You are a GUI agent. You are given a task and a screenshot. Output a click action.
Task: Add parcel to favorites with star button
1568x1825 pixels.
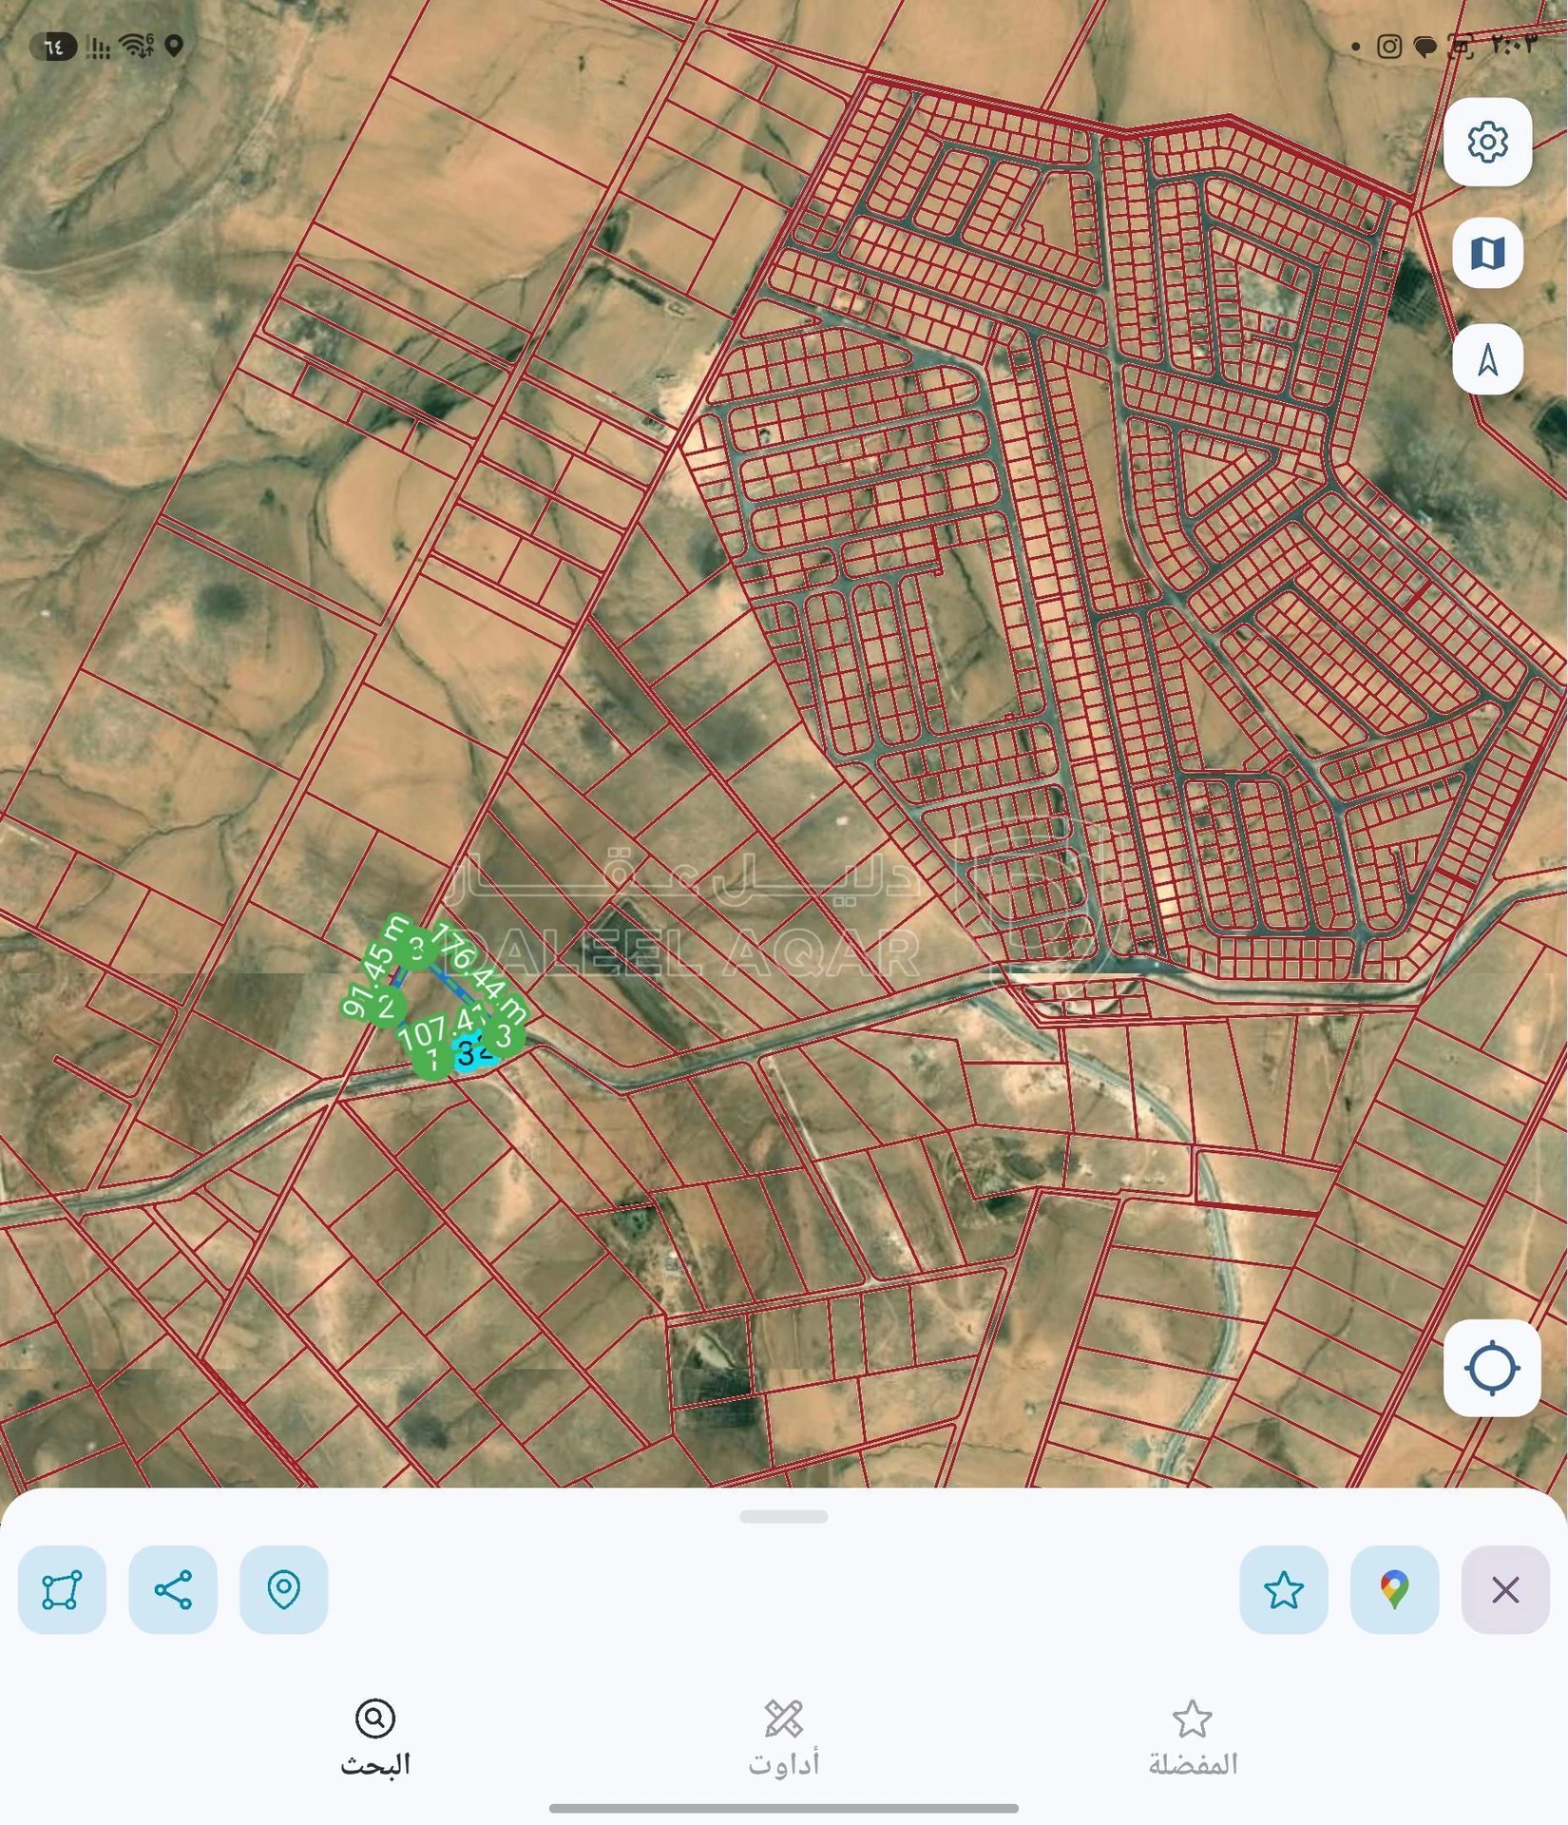tap(1284, 1590)
